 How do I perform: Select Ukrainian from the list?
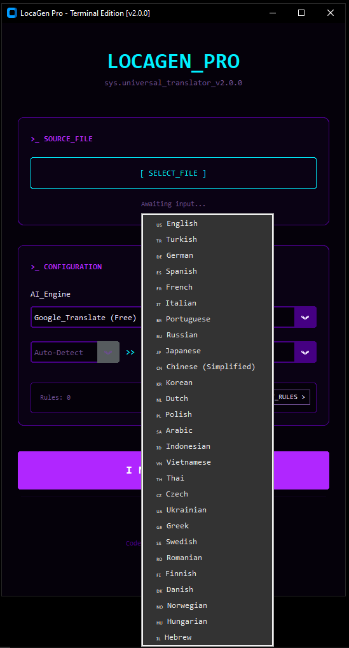[x=207, y=510]
